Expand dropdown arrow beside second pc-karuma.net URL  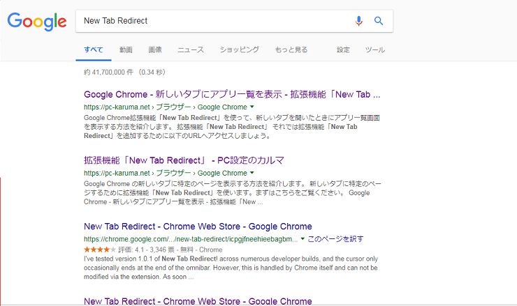coord(252,173)
